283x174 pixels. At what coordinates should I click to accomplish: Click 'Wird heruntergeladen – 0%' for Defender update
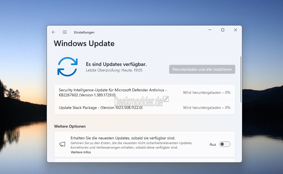coord(207,92)
